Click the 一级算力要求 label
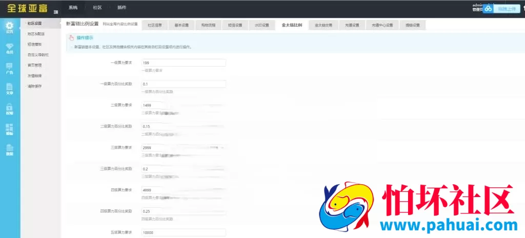Viewport: 525px width, 238px height. (x=121, y=62)
